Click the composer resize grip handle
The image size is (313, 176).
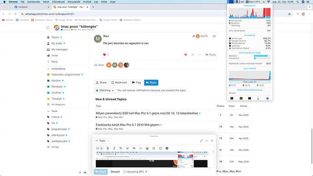pyautogui.click(x=154, y=136)
